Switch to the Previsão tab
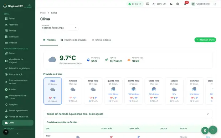This screenshot has width=221, height=138. [49, 40]
